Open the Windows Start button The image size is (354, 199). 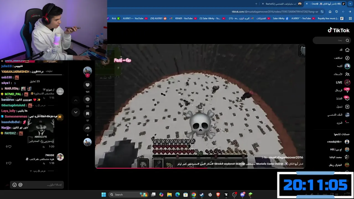(104, 195)
